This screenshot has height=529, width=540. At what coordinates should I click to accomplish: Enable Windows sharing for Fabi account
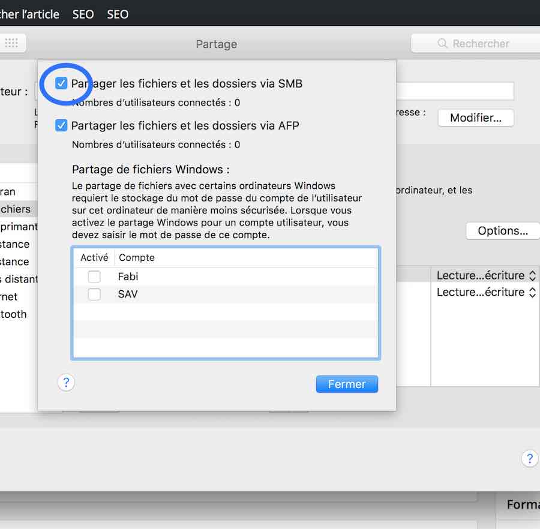94,276
